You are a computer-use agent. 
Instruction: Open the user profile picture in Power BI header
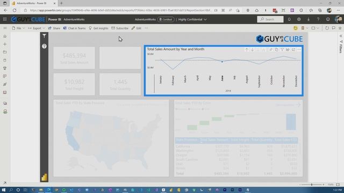(338, 19)
